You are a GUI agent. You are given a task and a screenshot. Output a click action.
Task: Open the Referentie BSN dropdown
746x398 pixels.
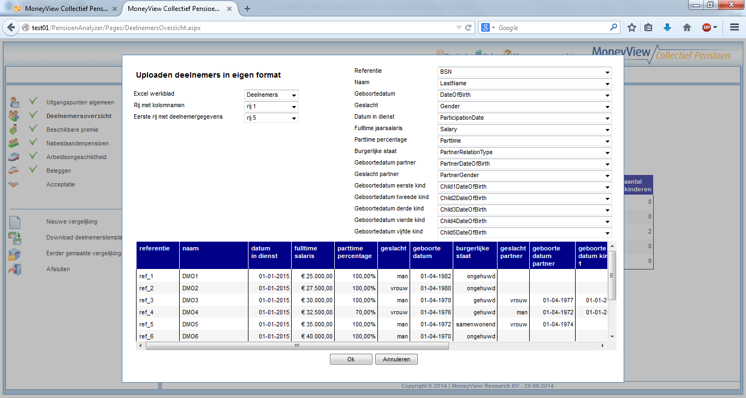[525, 72]
